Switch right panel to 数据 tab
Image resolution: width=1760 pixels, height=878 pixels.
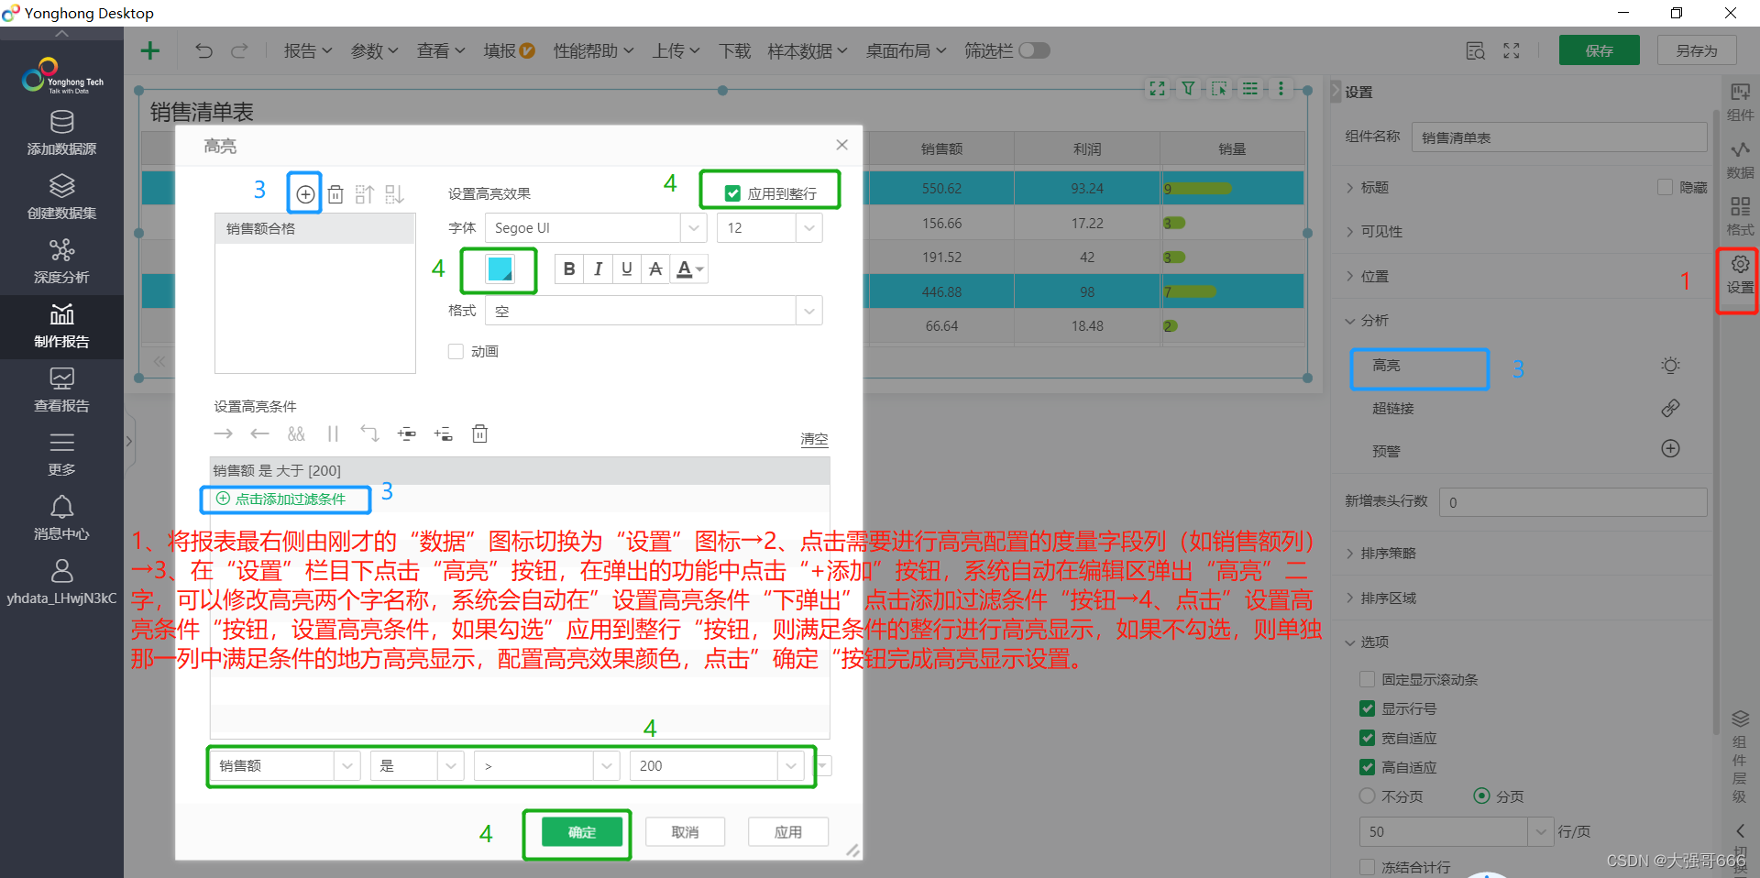click(1740, 159)
